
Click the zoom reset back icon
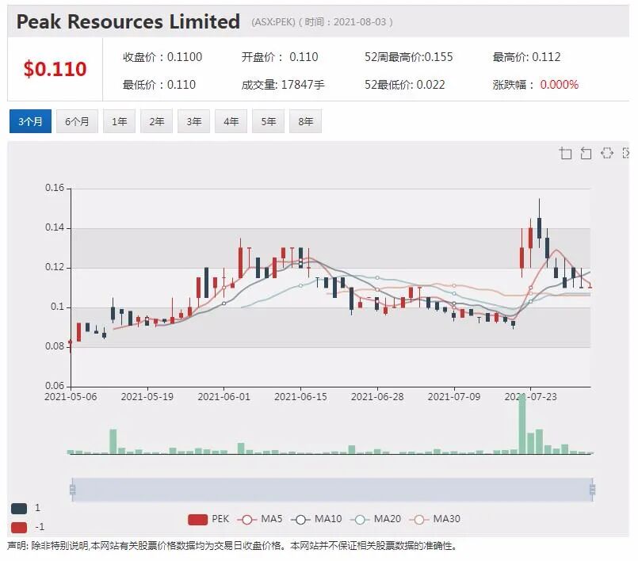click(x=586, y=153)
